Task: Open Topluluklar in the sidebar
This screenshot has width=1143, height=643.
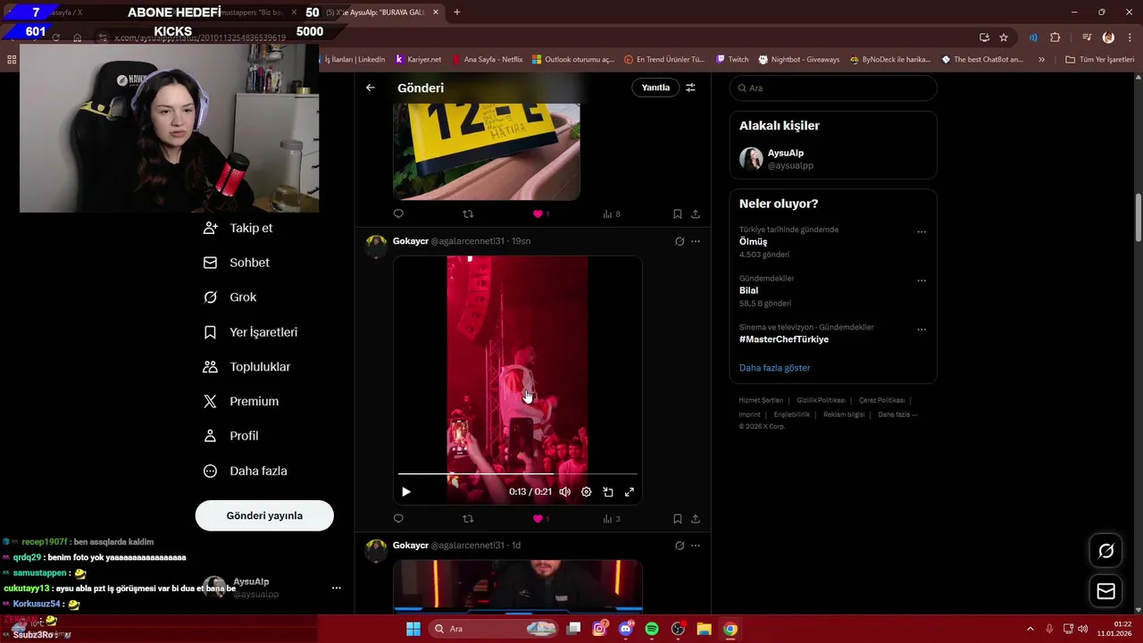Action: pyautogui.click(x=247, y=367)
